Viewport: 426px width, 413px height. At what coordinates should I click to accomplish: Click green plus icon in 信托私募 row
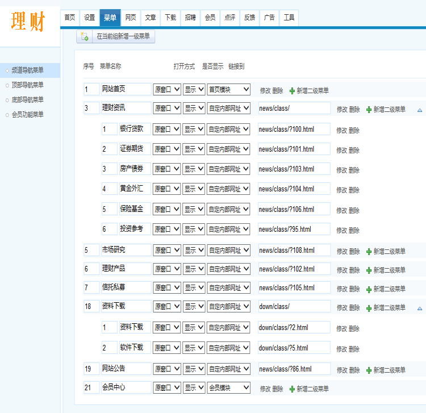(369, 289)
